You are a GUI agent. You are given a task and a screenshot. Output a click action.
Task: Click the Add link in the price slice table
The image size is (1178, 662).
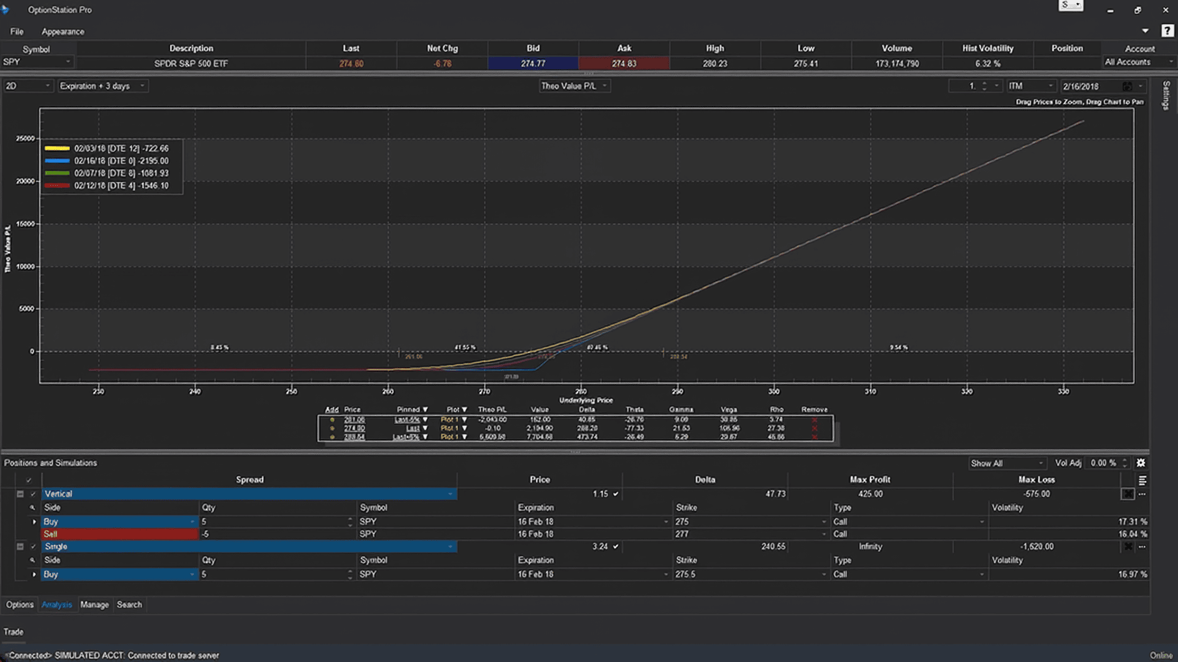click(332, 409)
